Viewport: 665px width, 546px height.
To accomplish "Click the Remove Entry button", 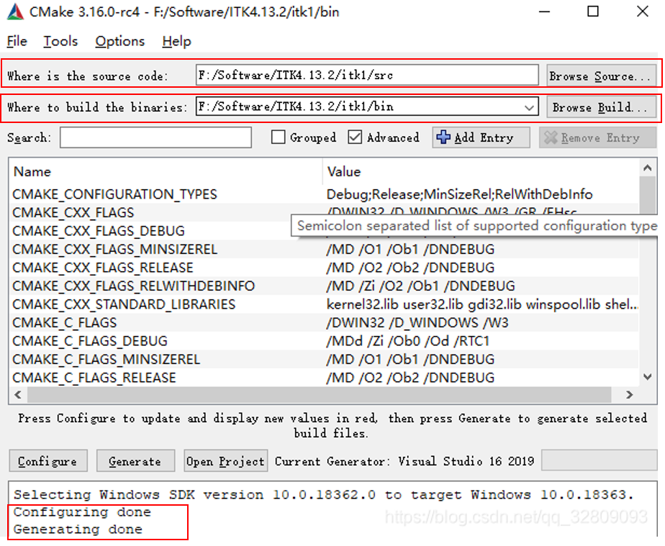I will click(x=597, y=137).
